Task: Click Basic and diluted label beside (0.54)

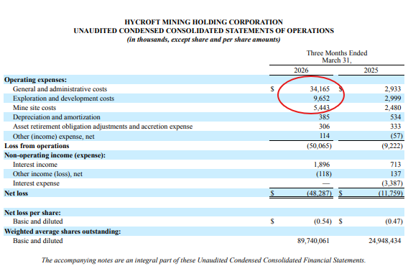Action: click(38, 221)
